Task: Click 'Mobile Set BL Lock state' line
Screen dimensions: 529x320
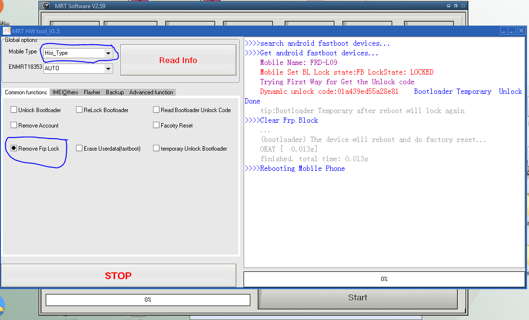Action: (x=347, y=72)
